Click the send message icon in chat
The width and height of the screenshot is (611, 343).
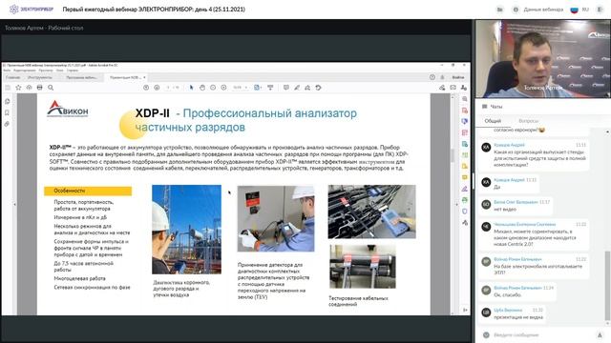pyautogui.click(x=600, y=334)
